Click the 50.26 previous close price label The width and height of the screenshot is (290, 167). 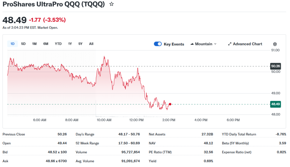[x=275, y=66]
